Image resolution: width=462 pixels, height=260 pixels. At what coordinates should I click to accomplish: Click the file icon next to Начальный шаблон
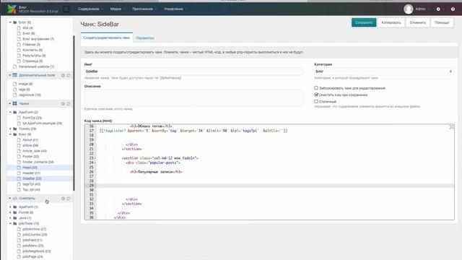pyautogui.click(x=15, y=66)
